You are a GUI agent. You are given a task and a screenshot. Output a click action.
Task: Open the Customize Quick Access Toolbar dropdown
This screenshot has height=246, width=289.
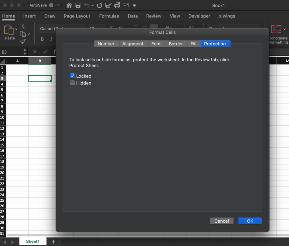click(x=134, y=5)
